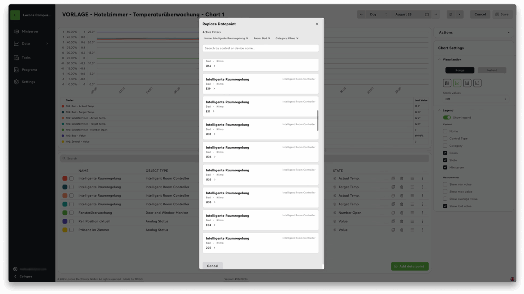Open the 205 room controller card
The height and width of the screenshot is (294, 524).
pyautogui.click(x=260, y=243)
